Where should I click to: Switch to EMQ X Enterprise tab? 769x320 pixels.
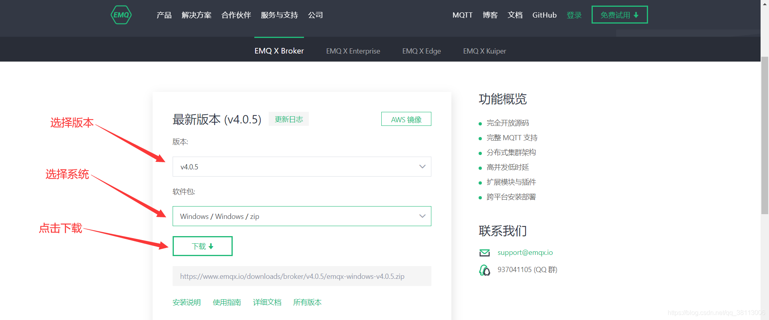pos(353,51)
